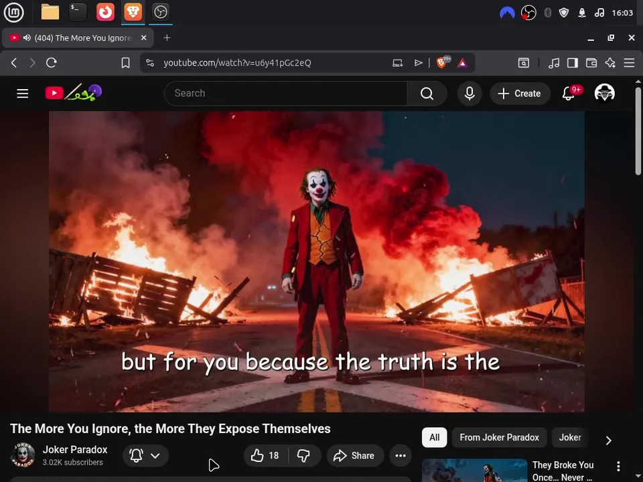This screenshot has height=482, width=643.
Task: Click the youtube.com URL address field
Action: click(x=237, y=63)
